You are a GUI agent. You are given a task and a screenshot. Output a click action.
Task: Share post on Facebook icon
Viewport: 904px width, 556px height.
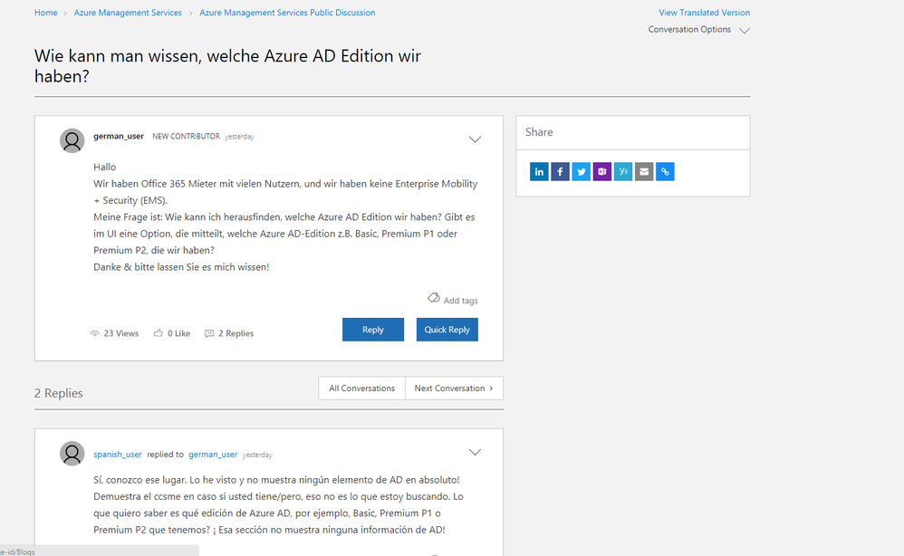[560, 172]
